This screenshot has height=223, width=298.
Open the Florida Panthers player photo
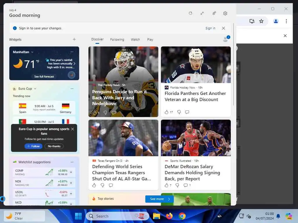pyautogui.click(x=196, y=65)
